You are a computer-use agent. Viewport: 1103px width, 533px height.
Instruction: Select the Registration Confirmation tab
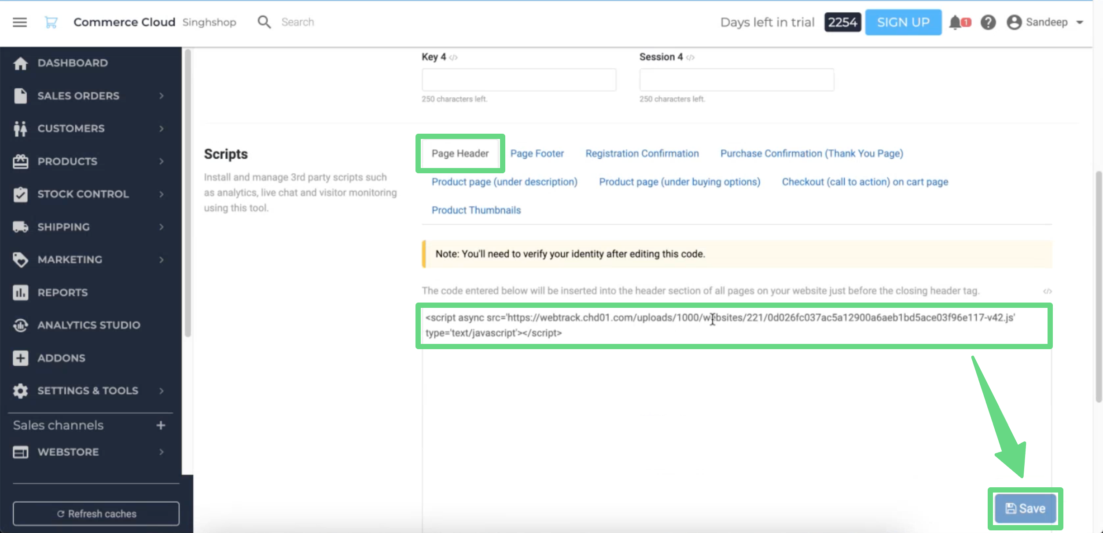tap(642, 153)
